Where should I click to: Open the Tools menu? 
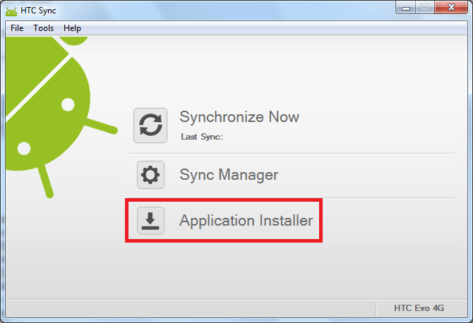[x=44, y=28]
